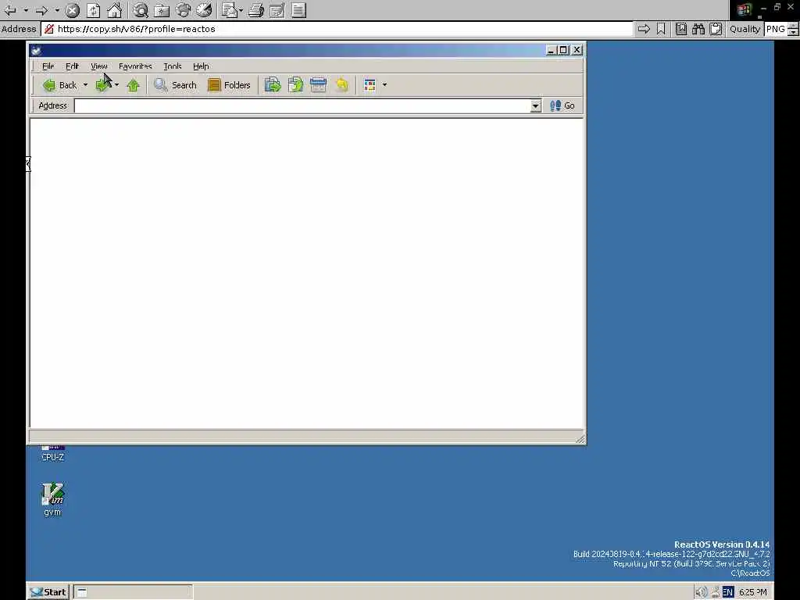Image resolution: width=800 pixels, height=600 pixels.
Task: Open the Favorites folder icon in browser toolbar
Action: click(x=162, y=9)
